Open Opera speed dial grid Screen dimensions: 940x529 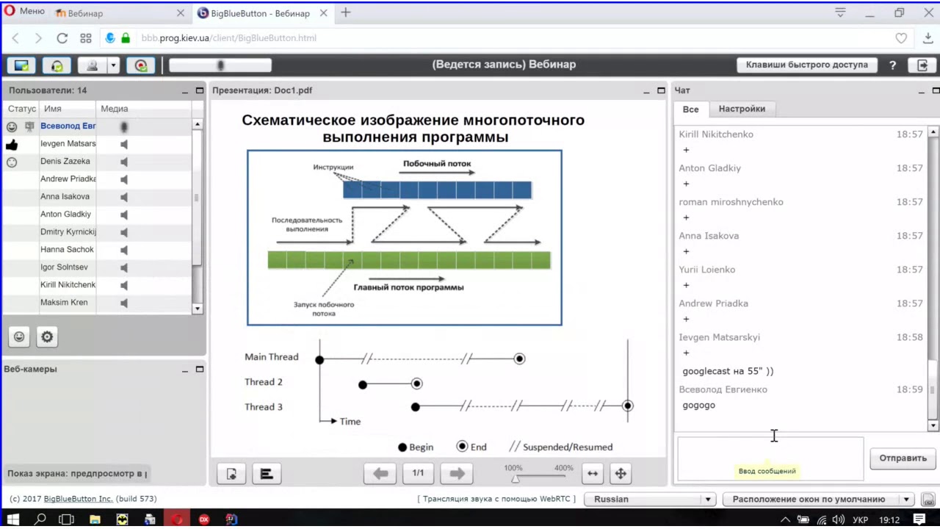point(86,38)
